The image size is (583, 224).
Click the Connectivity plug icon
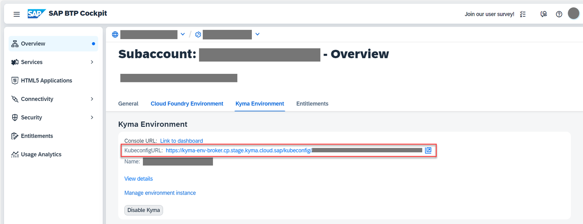click(x=15, y=99)
